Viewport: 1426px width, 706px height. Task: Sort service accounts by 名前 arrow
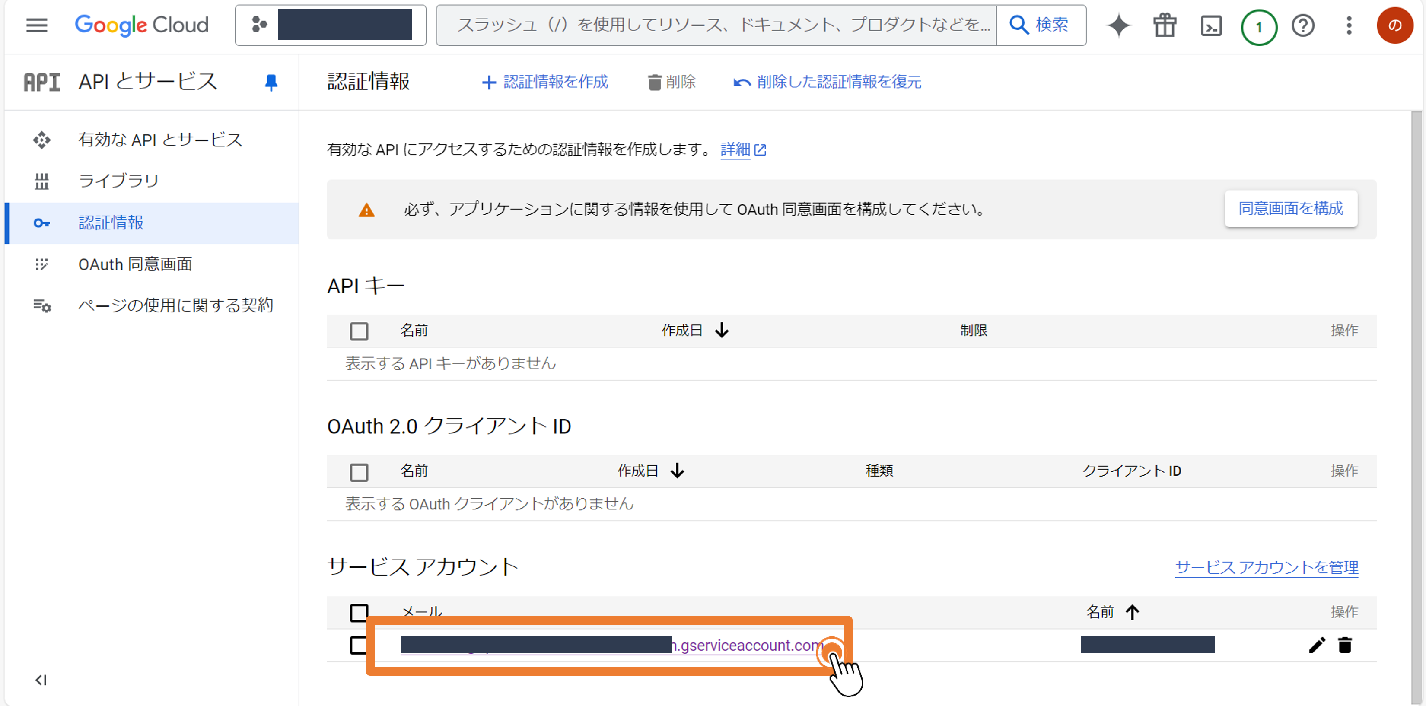(1132, 612)
